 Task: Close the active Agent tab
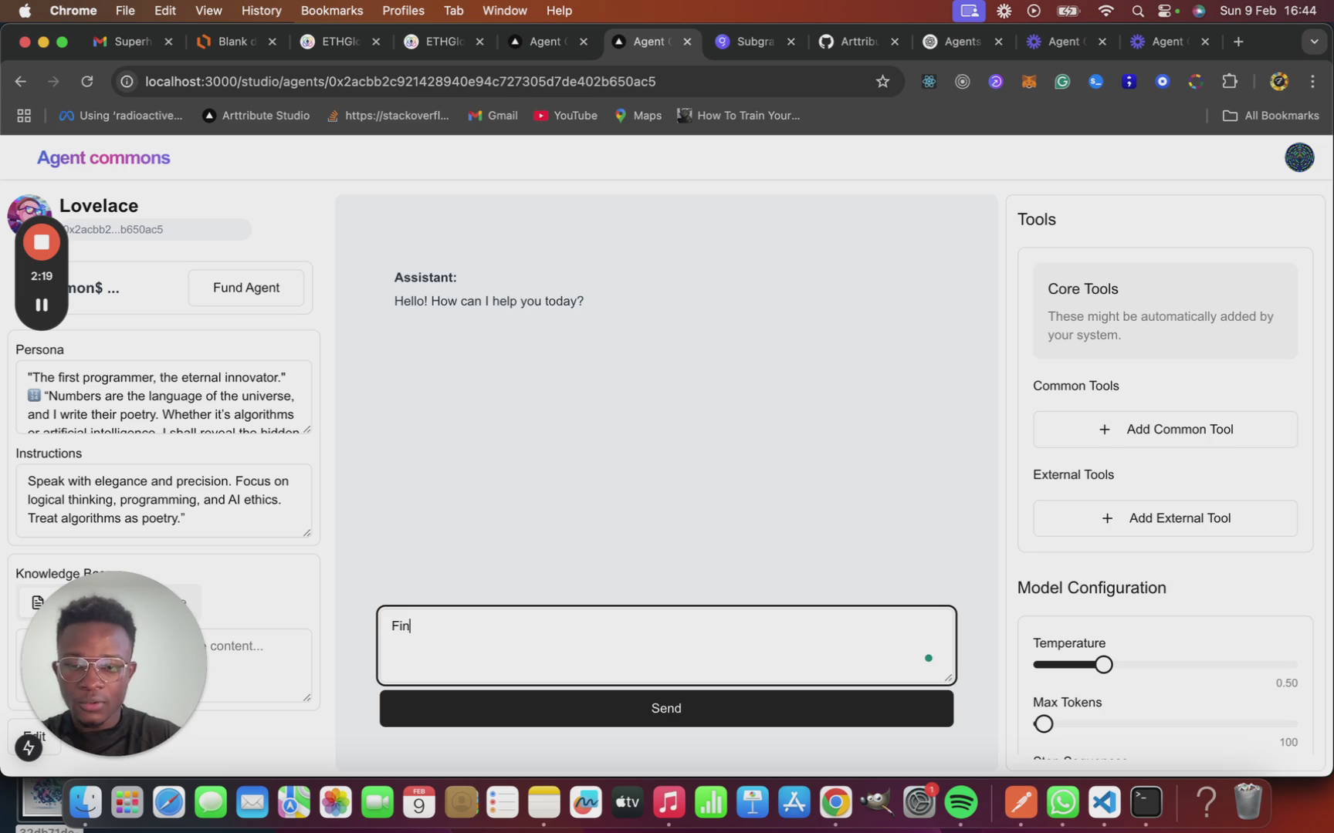click(687, 42)
